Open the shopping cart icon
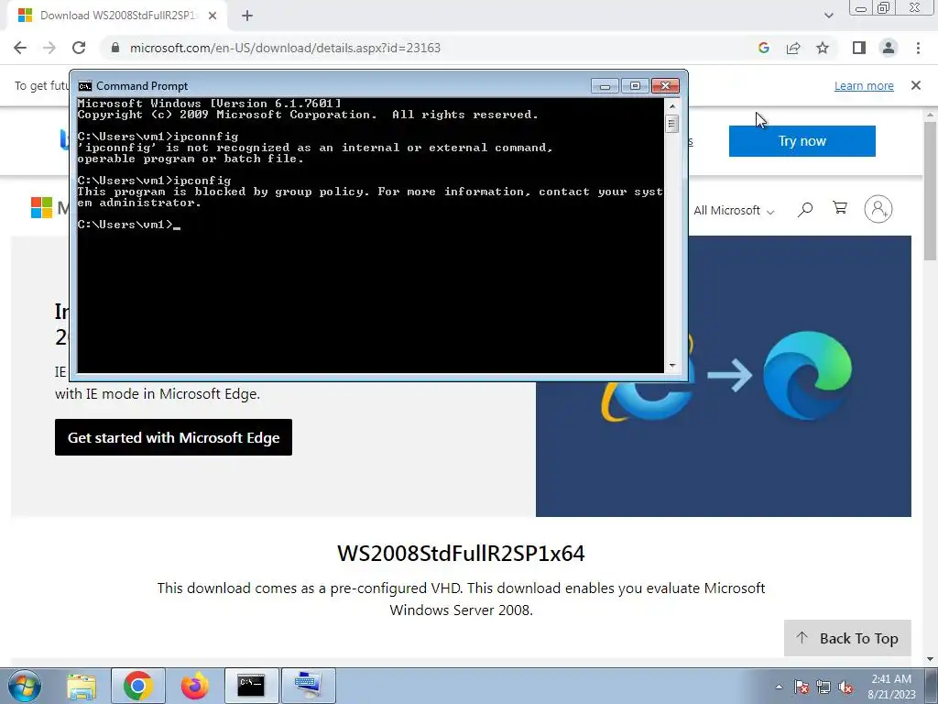The width and height of the screenshot is (938, 704). click(x=840, y=208)
